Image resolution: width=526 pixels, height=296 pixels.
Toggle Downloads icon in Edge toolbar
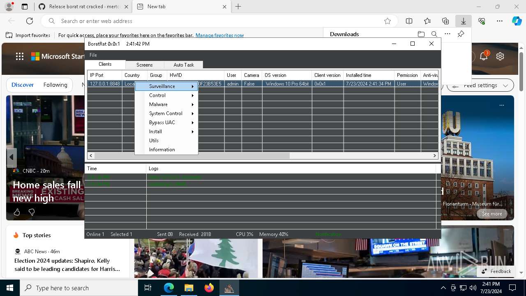464,21
